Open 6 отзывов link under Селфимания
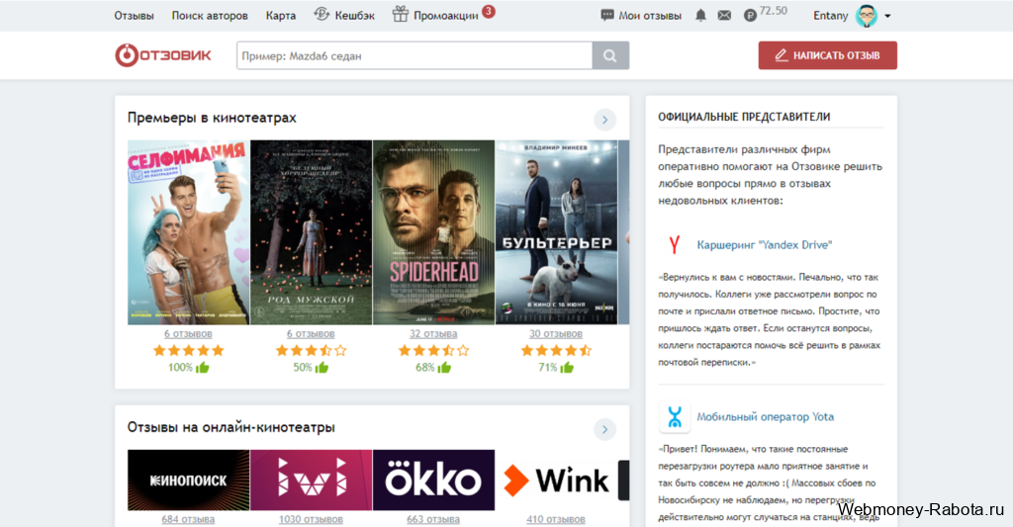The image size is (1013, 527). pyautogui.click(x=188, y=334)
